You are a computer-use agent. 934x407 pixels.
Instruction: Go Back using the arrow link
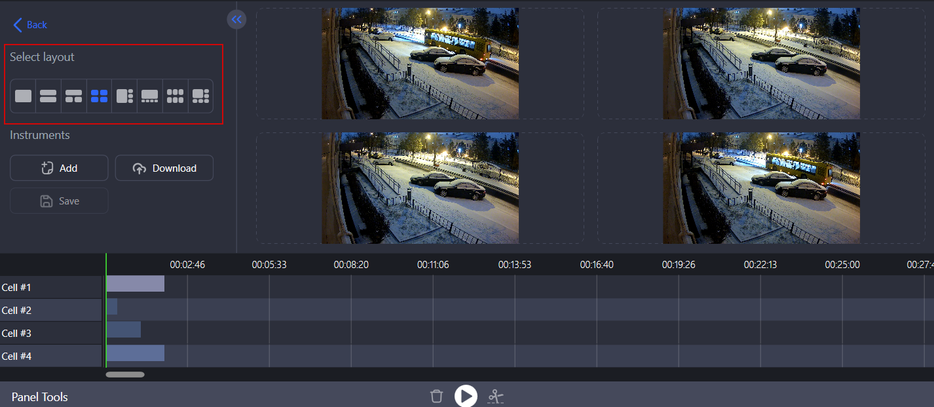[29, 24]
